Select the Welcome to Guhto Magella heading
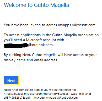 click(x=36, y=5)
